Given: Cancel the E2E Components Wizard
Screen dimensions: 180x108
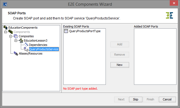Looking at the screenshot, I should 167,99.
